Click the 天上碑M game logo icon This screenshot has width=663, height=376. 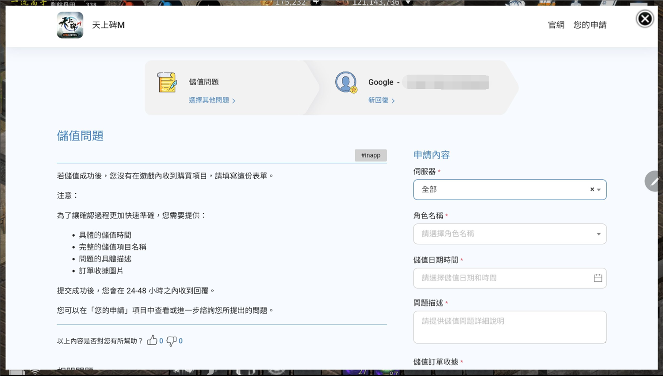click(x=70, y=25)
